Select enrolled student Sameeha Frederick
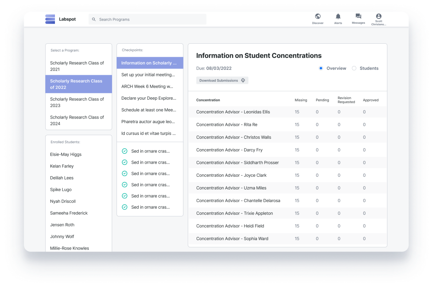The height and width of the screenshot is (287, 432). pos(69,213)
